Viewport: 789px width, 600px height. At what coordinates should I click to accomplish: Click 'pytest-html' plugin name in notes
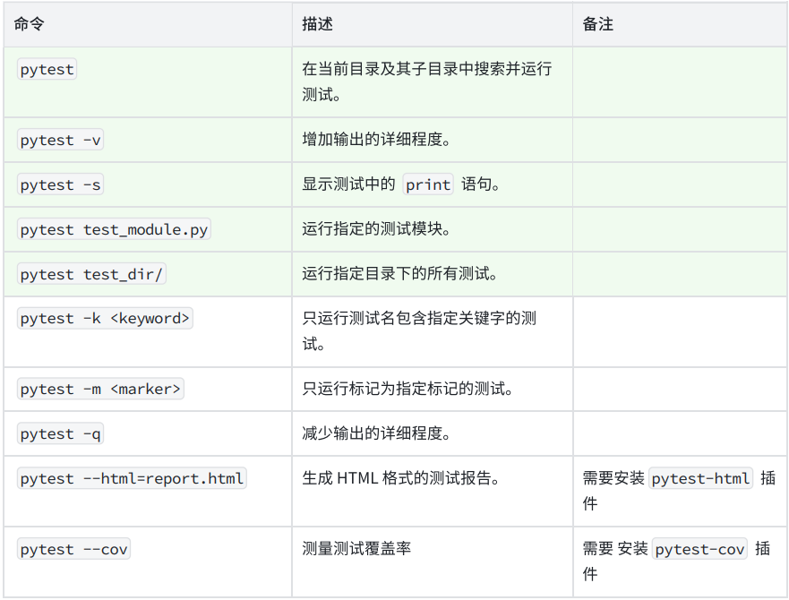click(x=700, y=478)
